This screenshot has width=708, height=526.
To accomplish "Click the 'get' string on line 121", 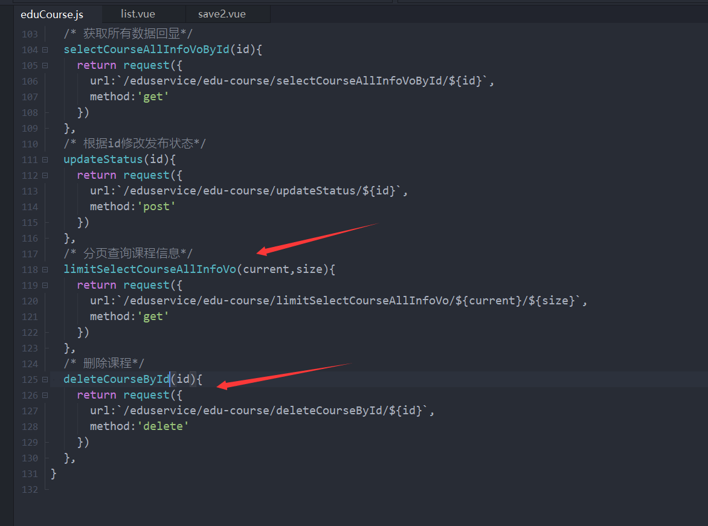I will (153, 316).
